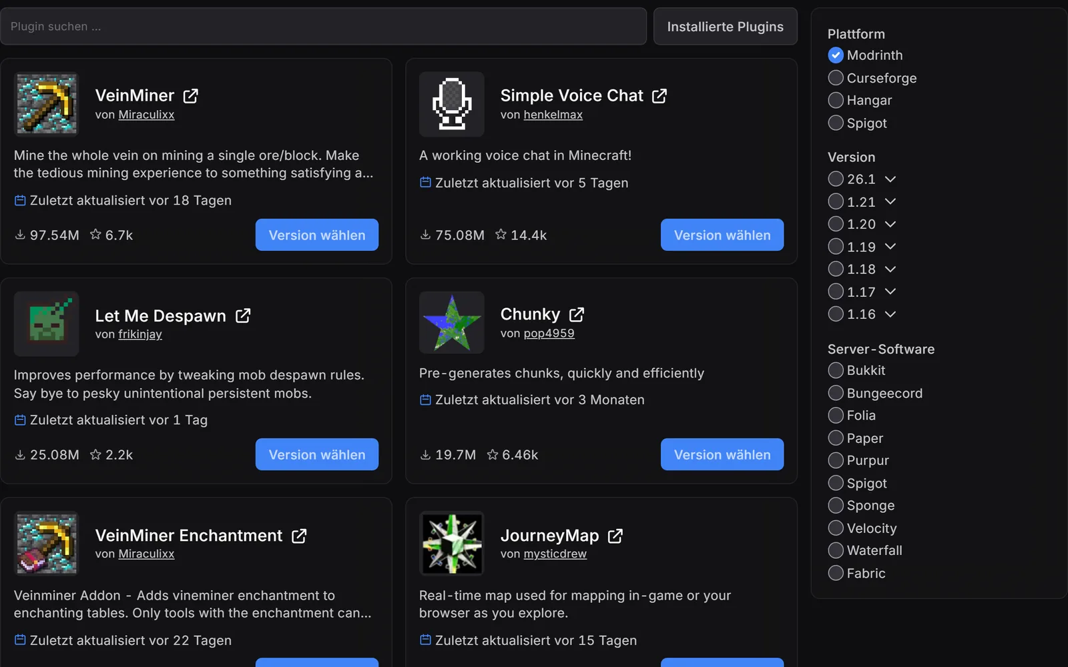Open author link frikinjay
This screenshot has height=667, width=1068.
(140, 334)
